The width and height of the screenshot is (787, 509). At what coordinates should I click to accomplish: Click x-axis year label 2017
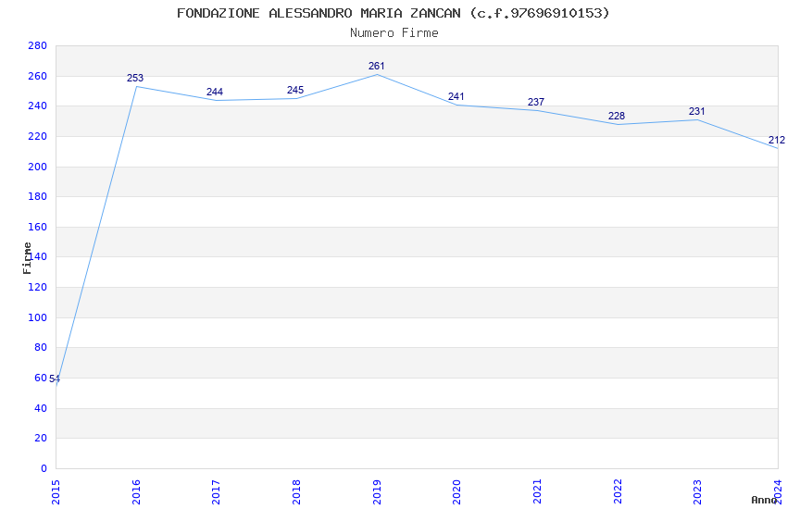(217, 492)
